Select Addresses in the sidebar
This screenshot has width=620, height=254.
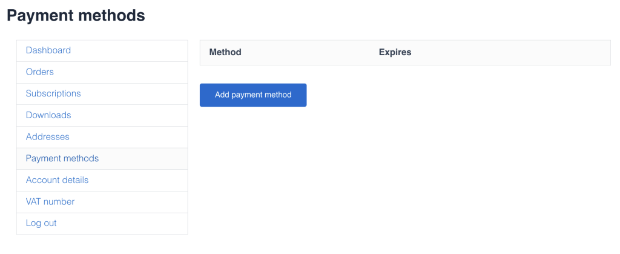[x=48, y=137]
